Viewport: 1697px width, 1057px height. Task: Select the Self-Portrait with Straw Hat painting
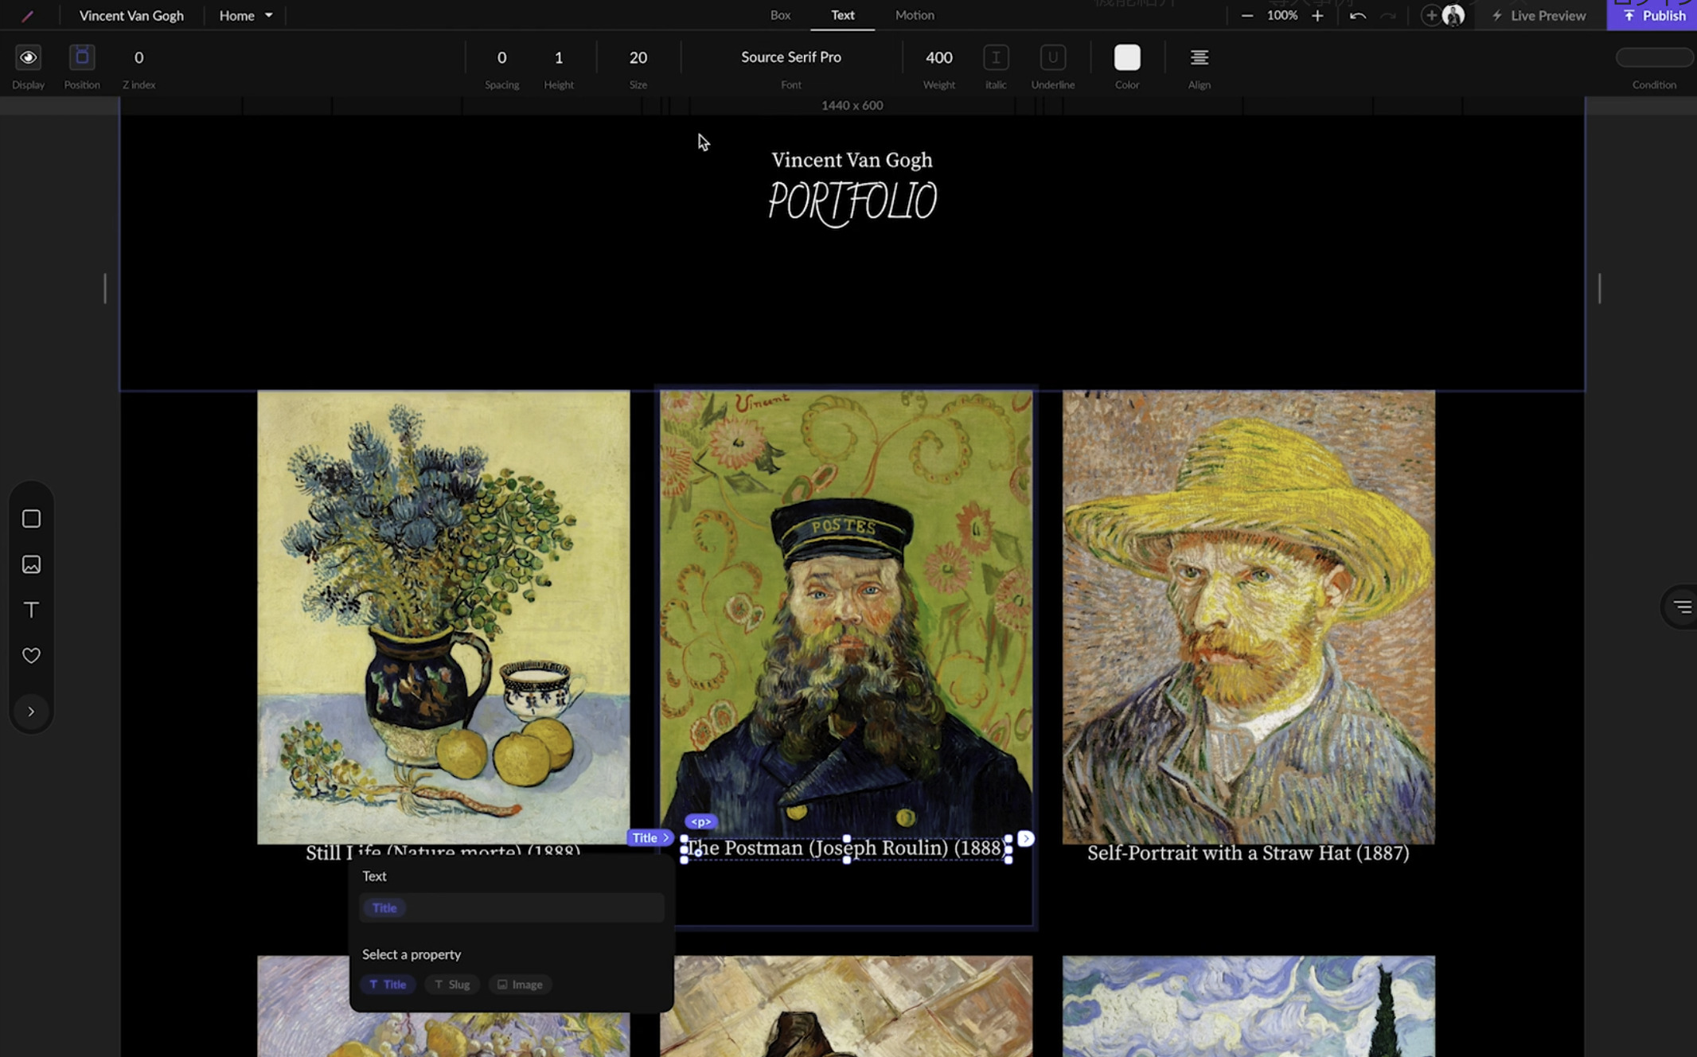(x=1248, y=617)
